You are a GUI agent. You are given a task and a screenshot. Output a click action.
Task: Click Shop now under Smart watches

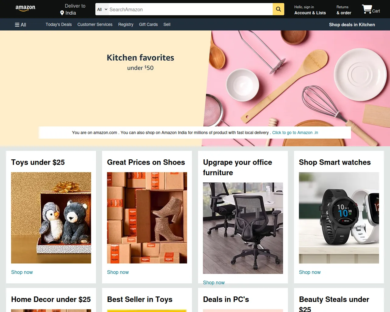310,272
